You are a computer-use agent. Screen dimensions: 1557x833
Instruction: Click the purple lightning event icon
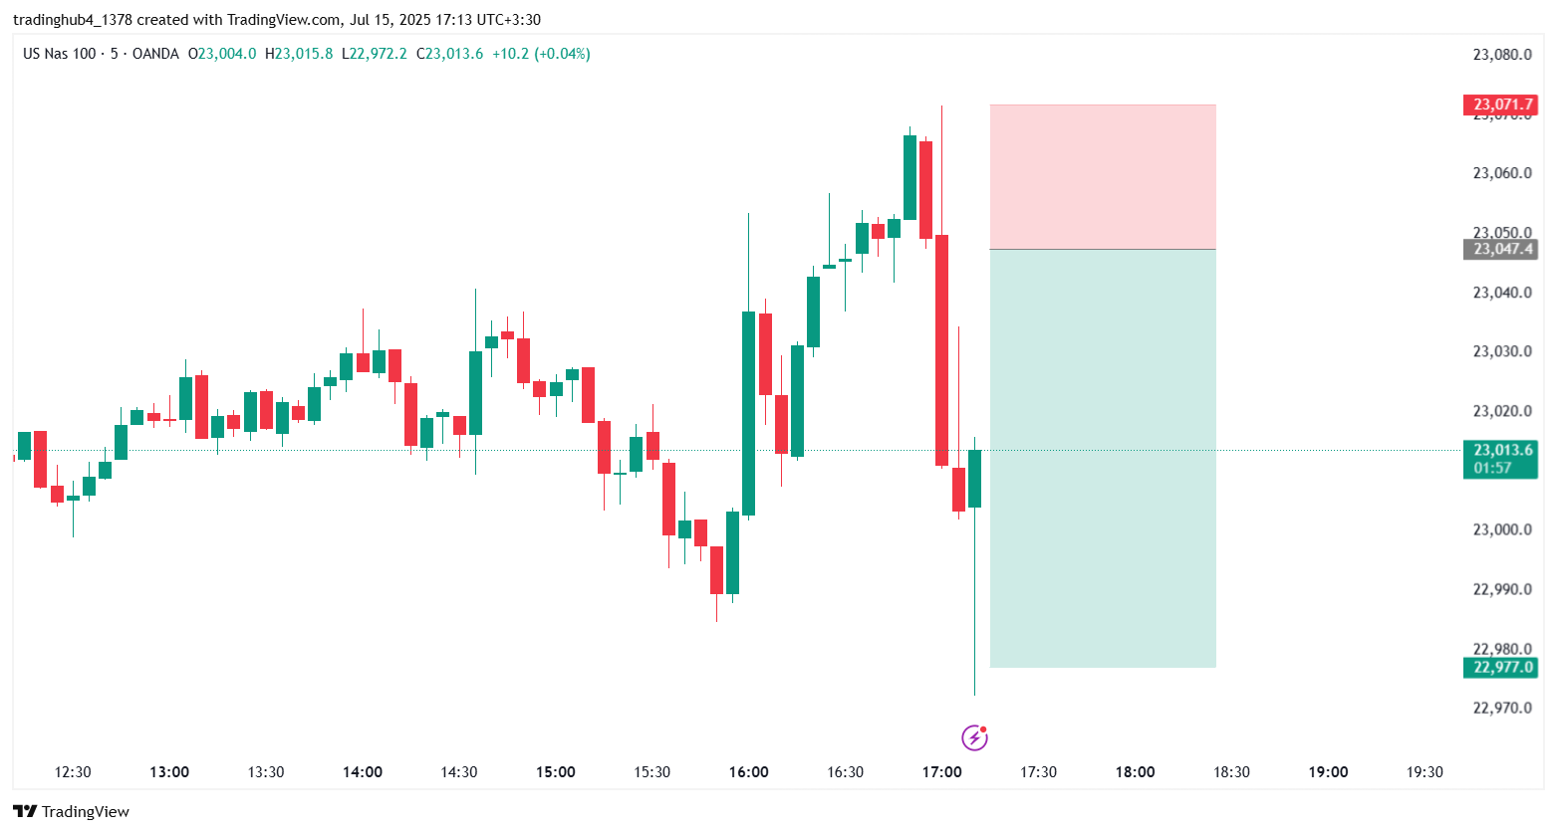coord(974,737)
